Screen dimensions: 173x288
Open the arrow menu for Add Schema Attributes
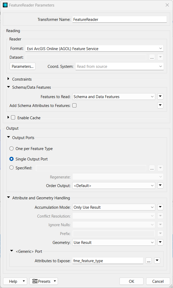tap(160, 105)
